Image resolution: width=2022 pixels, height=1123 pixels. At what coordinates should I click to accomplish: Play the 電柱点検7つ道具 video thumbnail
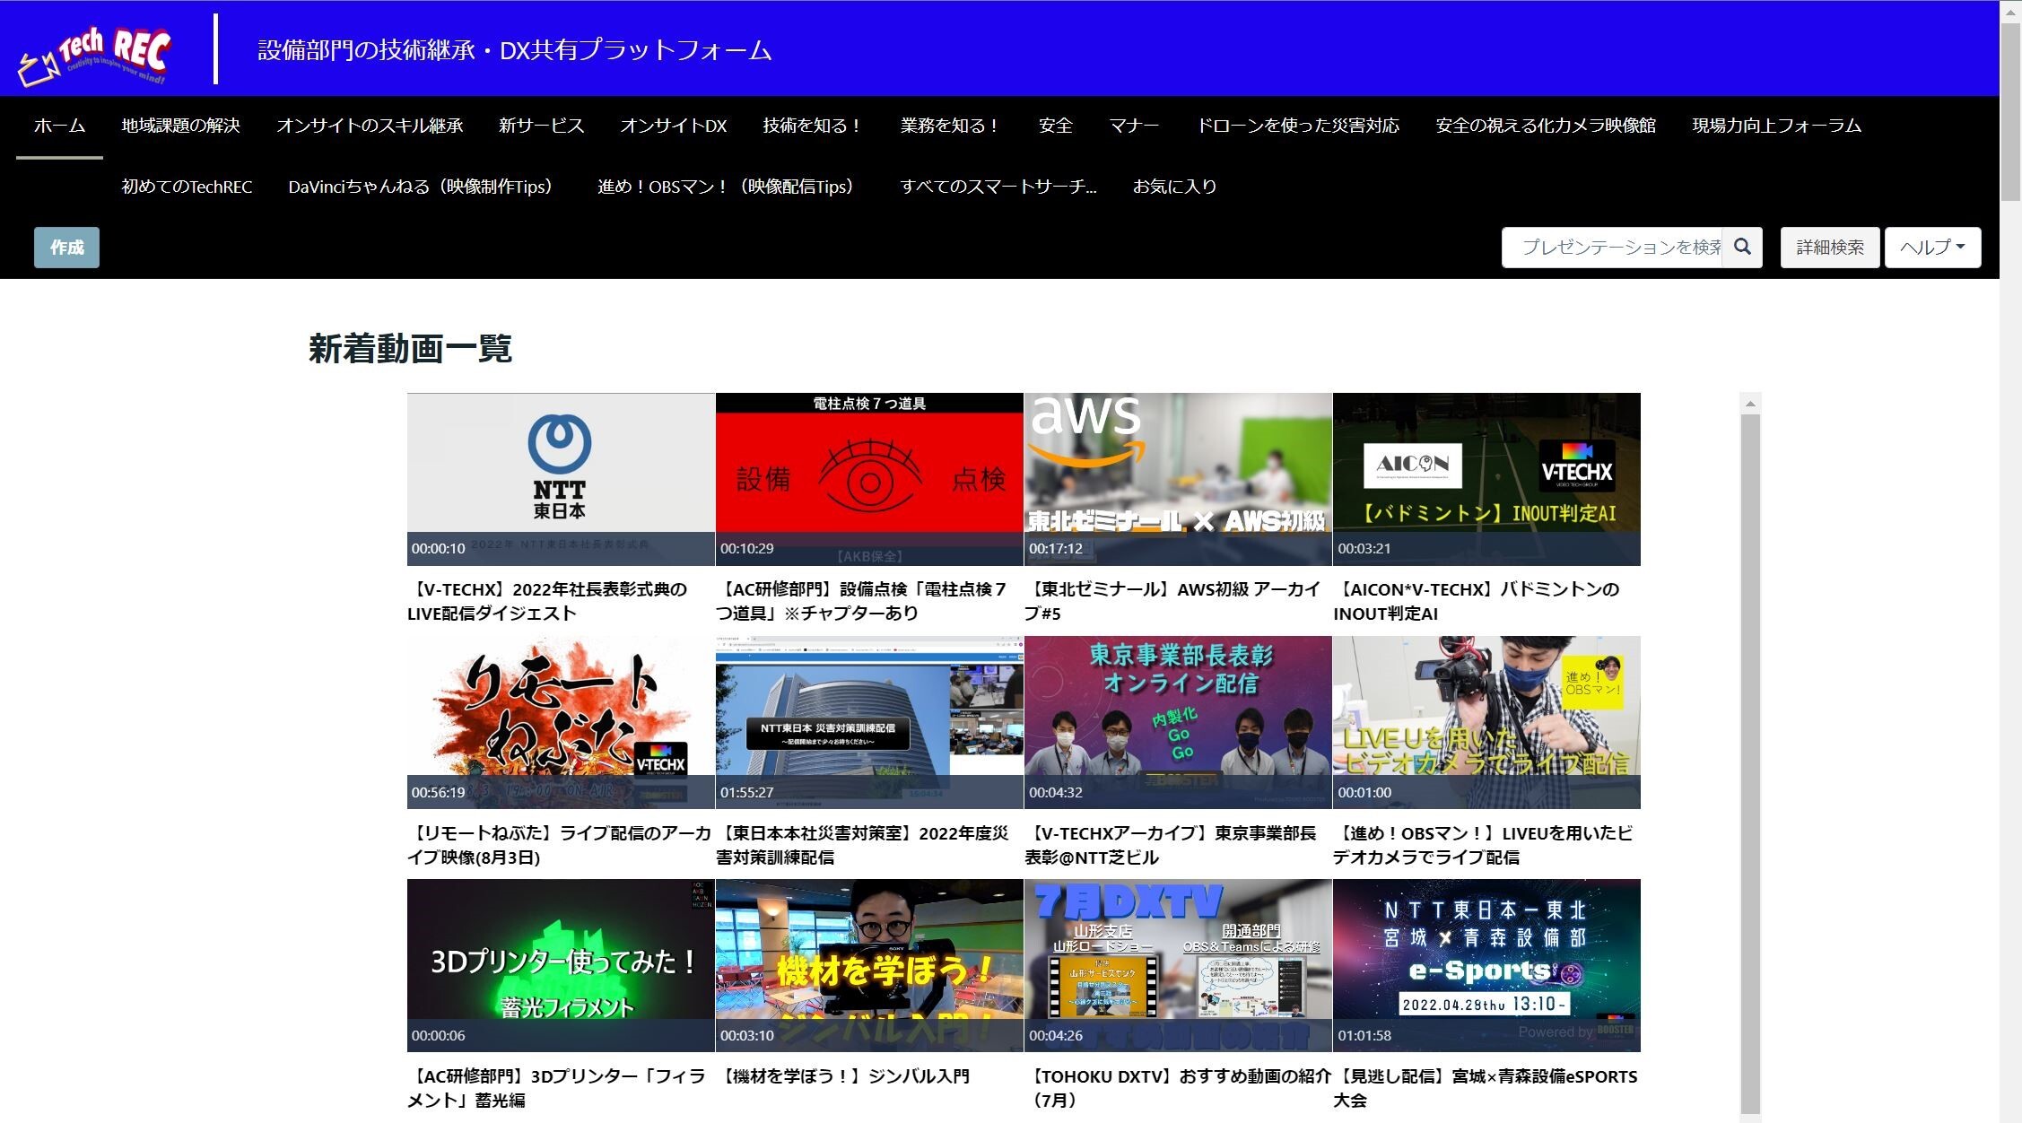869,479
